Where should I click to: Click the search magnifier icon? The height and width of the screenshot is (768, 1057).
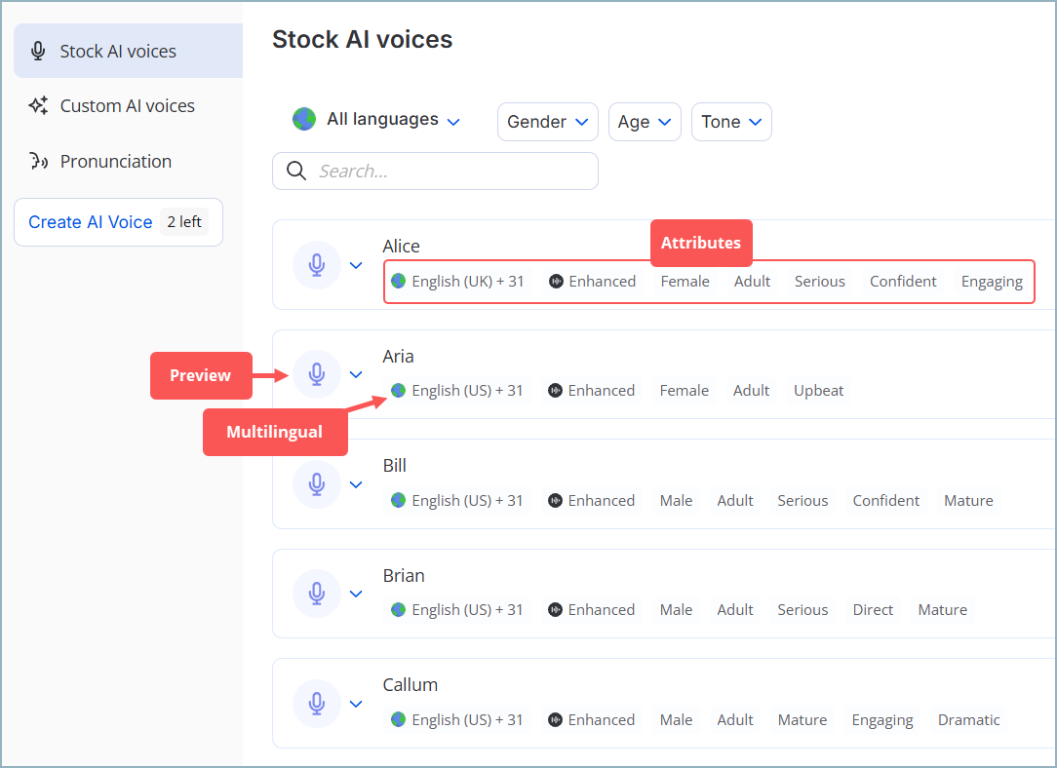[x=296, y=172]
